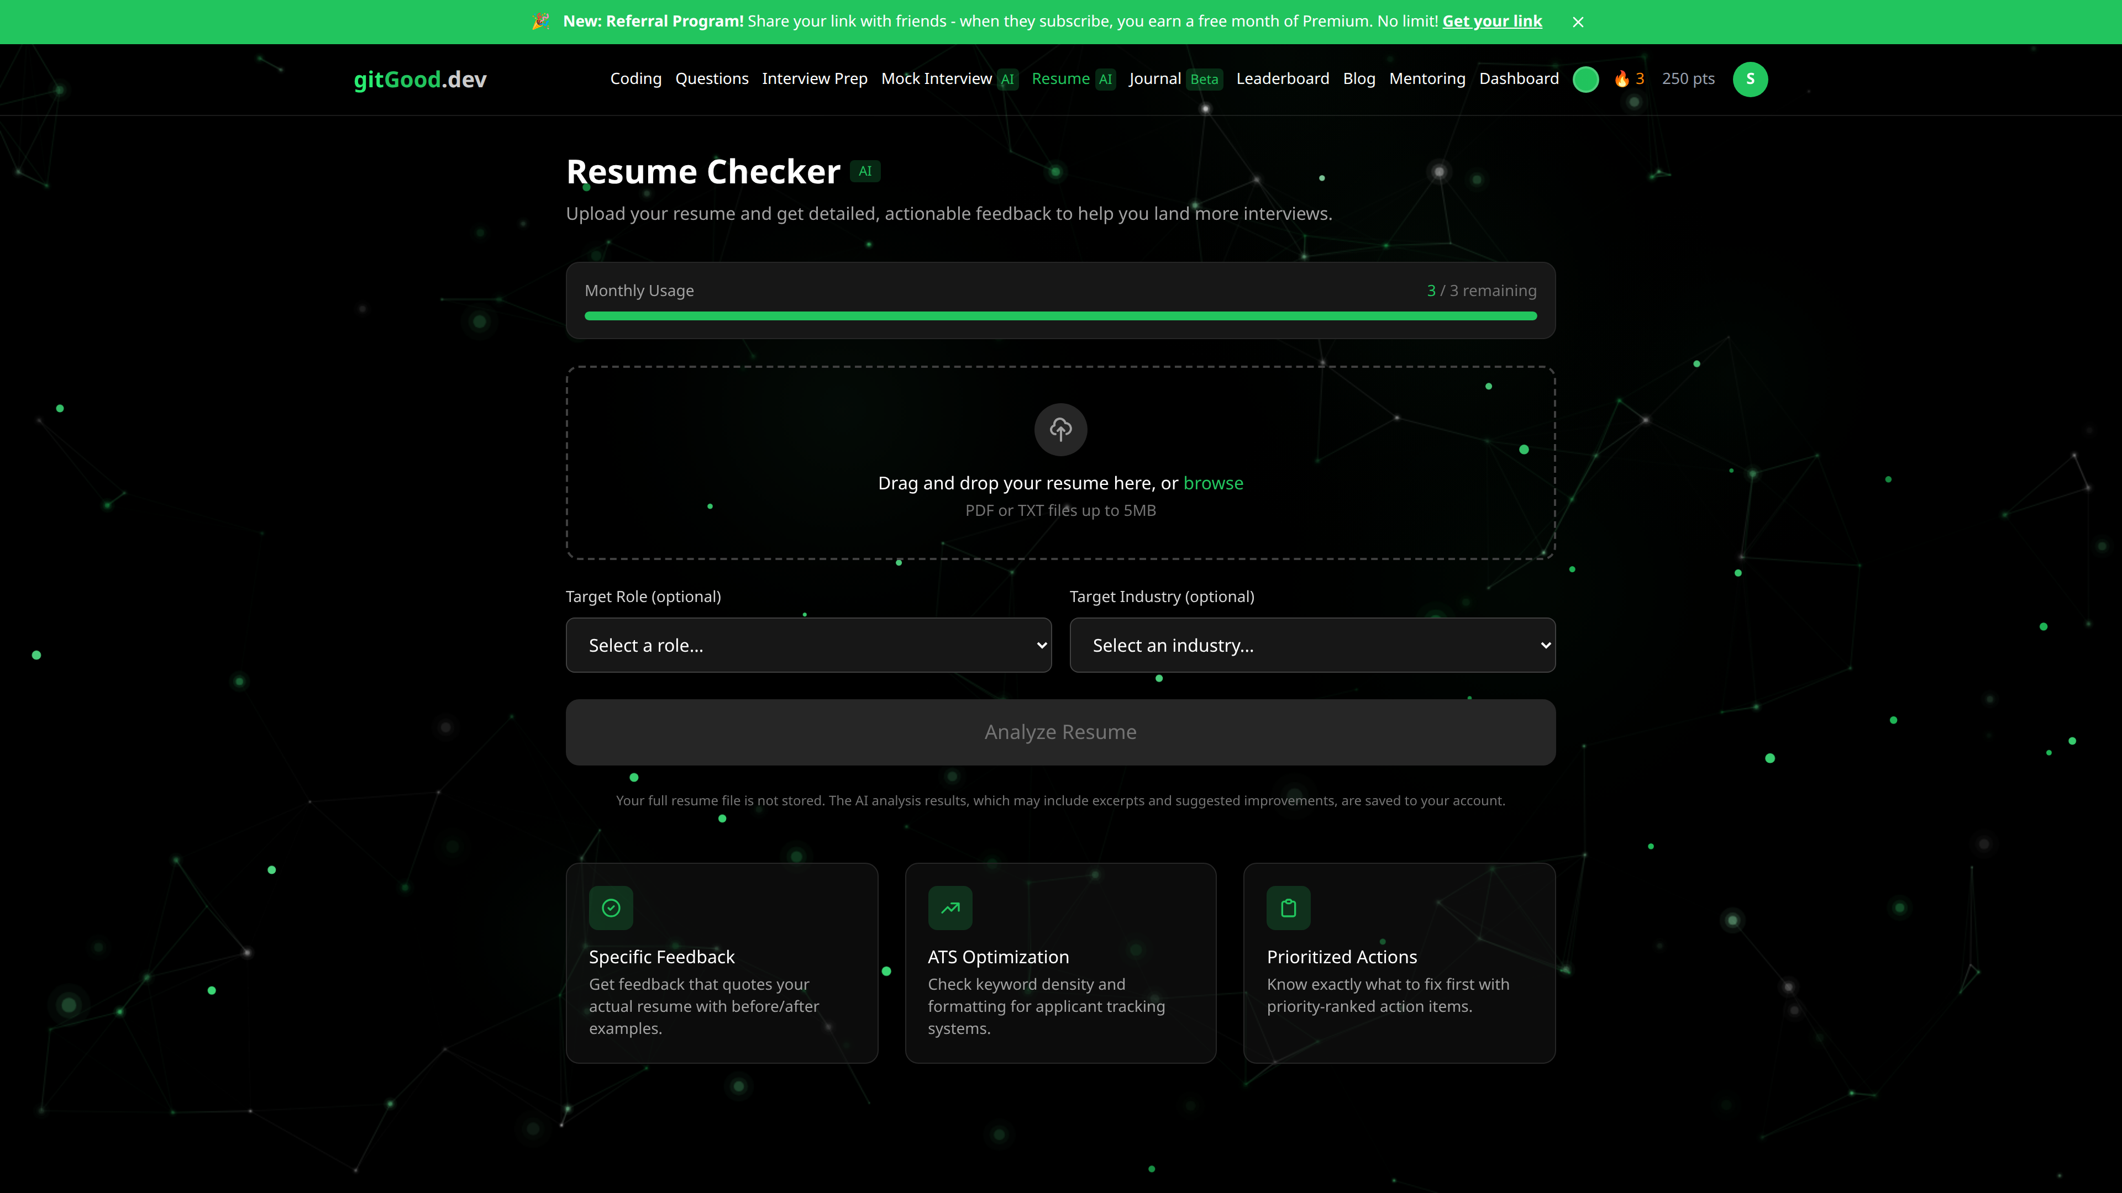Open the user avatar marked S
This screenshot has width=2122, height=1193.
click(x=1751, y=79)
